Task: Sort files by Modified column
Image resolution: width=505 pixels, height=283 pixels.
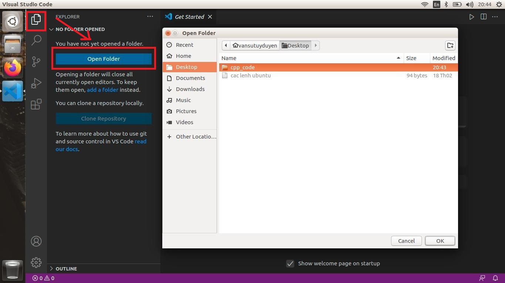Action: 444,58
